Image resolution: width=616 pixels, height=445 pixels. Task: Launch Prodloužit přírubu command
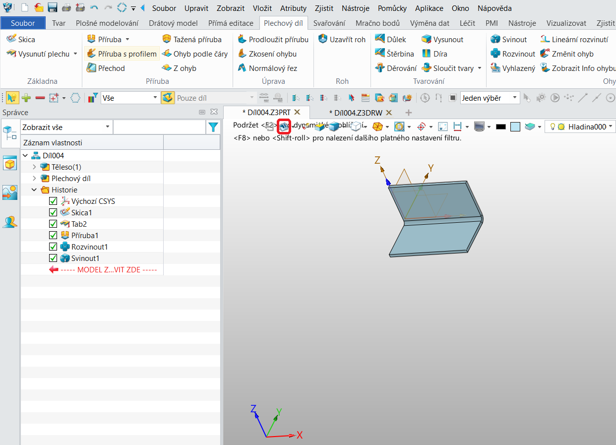(273, 39)
